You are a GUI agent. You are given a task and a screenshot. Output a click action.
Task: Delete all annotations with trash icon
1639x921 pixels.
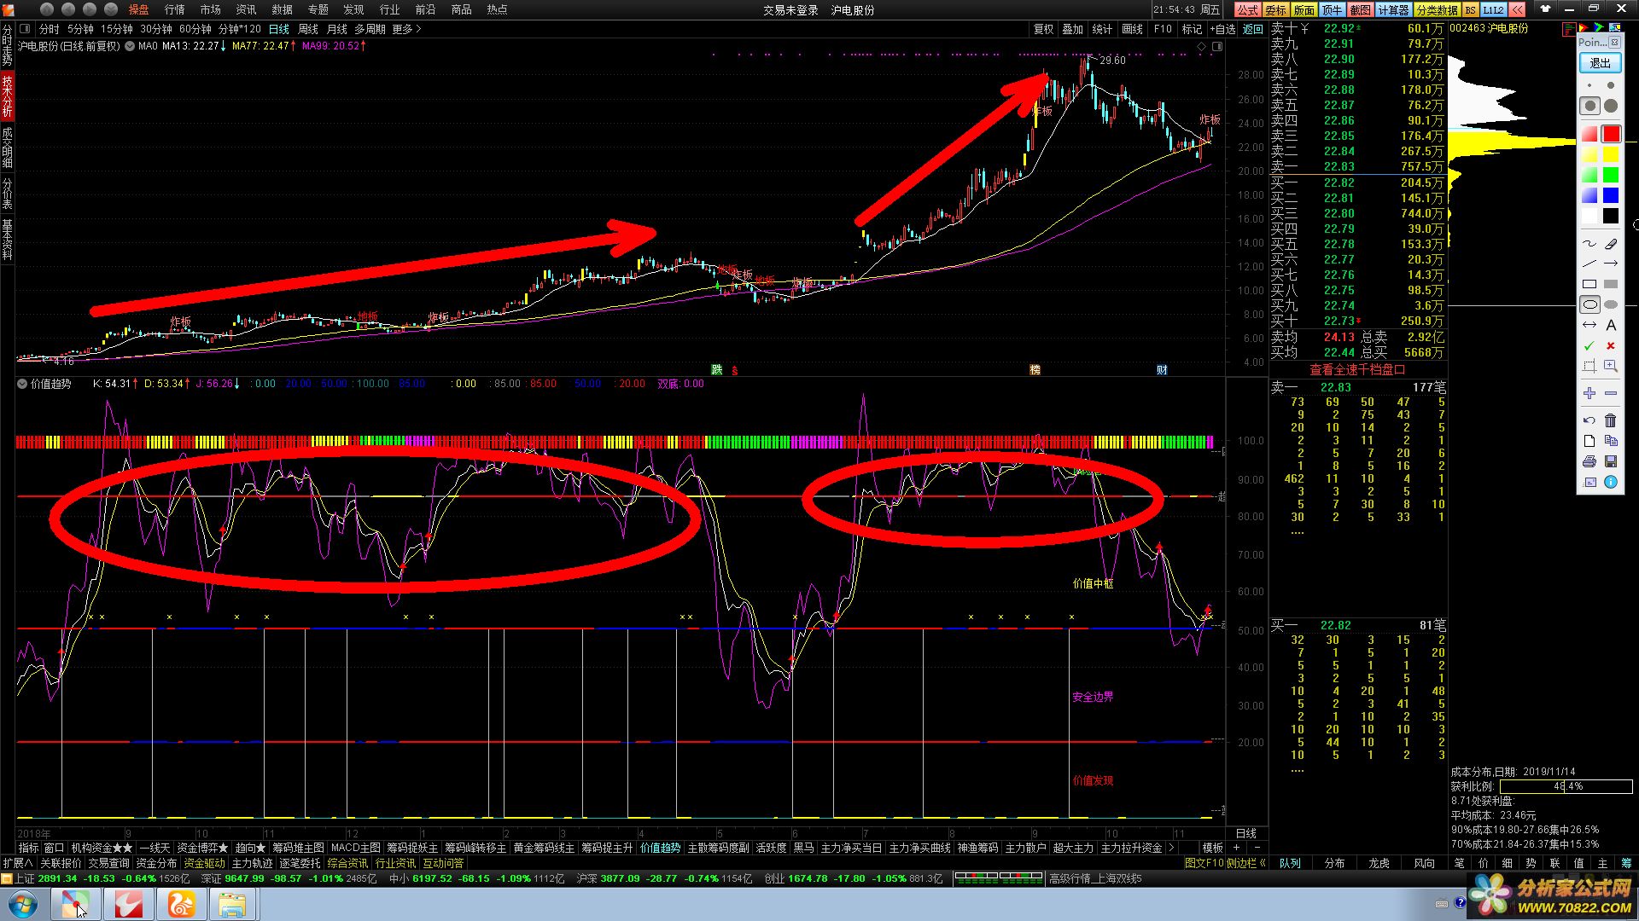1611,420
